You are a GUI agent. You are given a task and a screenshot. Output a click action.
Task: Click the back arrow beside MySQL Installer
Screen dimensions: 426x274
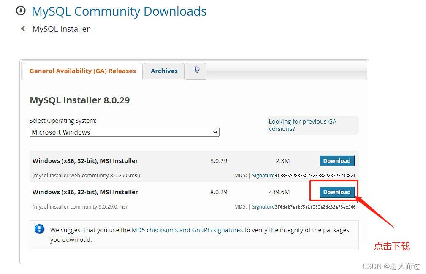[23, 29]
